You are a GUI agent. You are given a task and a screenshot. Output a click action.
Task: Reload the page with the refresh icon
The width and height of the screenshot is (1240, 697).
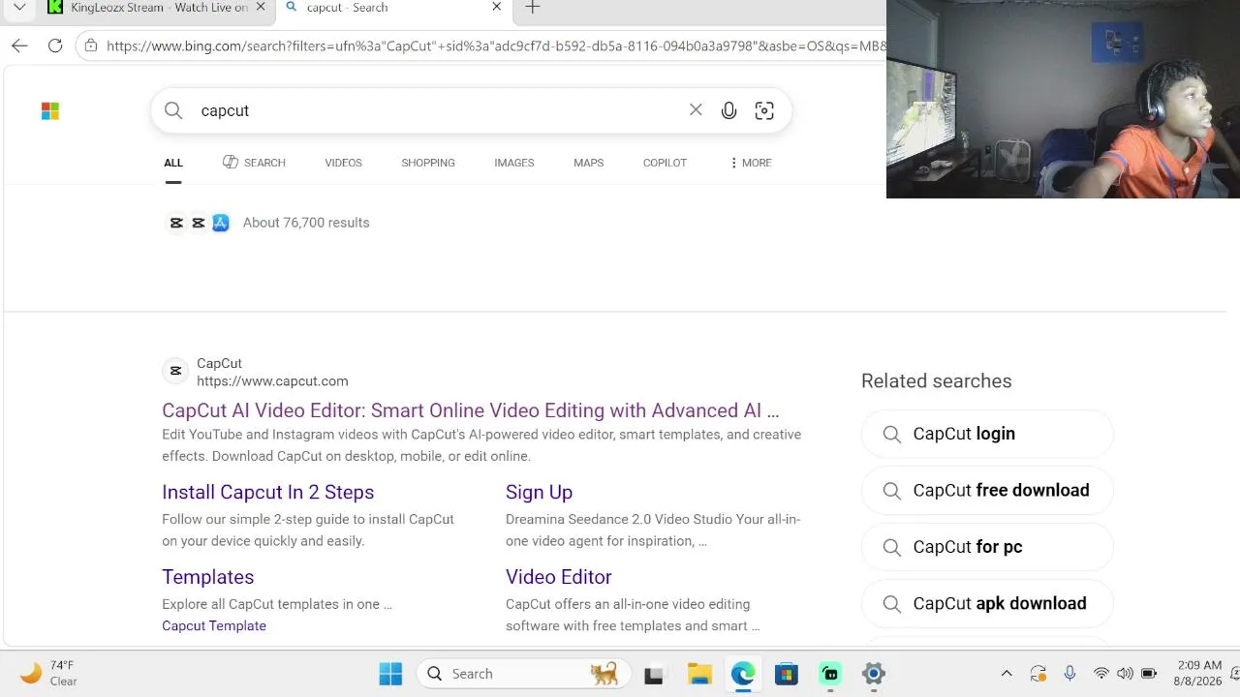[x=55, y=45]
